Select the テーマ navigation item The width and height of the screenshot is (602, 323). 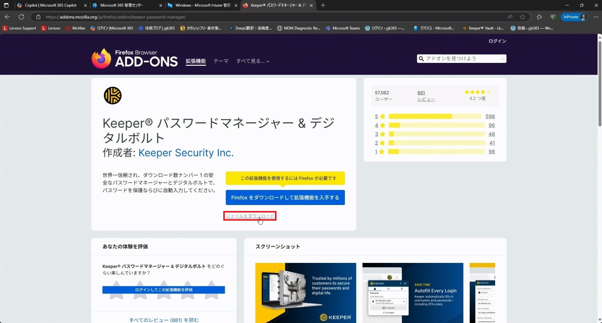221,61
